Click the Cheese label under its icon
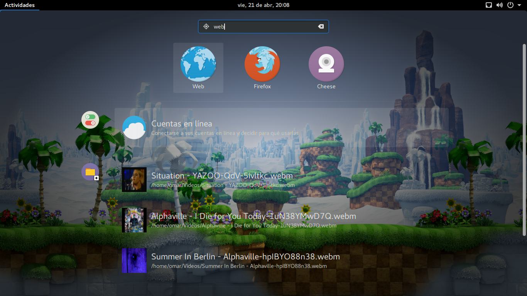 [326, 86]
